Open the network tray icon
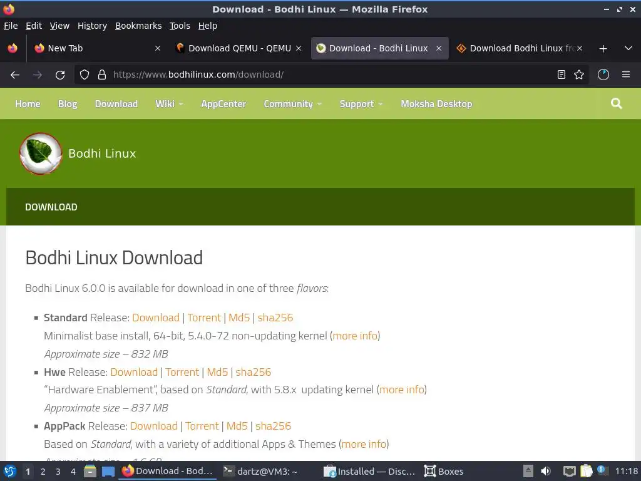 pyautogui.click(x=569, y=471)
